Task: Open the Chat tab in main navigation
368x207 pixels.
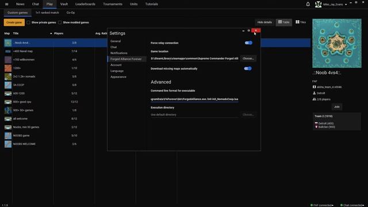Action: tap(36, 4)
